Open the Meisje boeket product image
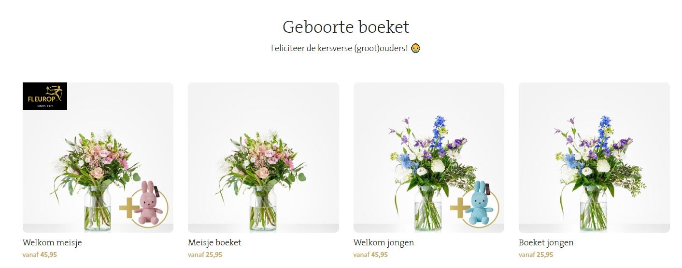682x268 pixels. click(263, 158)
